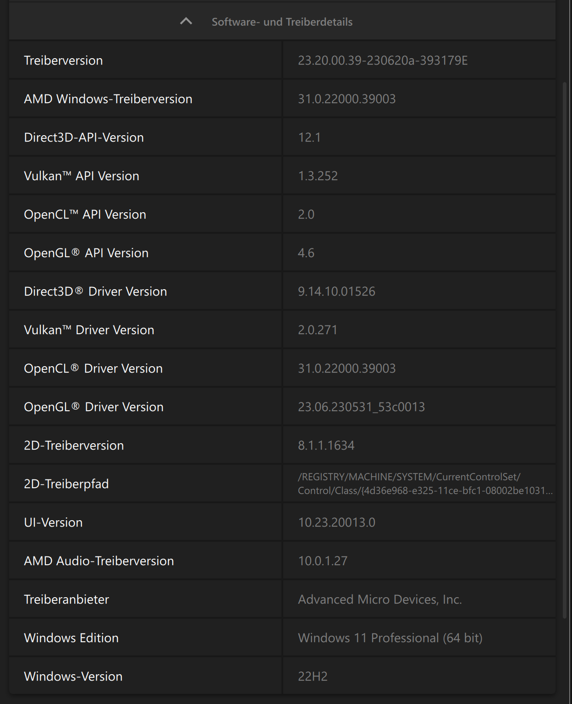Collapse the Software- und Treiberdetails section
Image resolution: width=572 pixels, height=704 pixels.
[x=281, y=21]
